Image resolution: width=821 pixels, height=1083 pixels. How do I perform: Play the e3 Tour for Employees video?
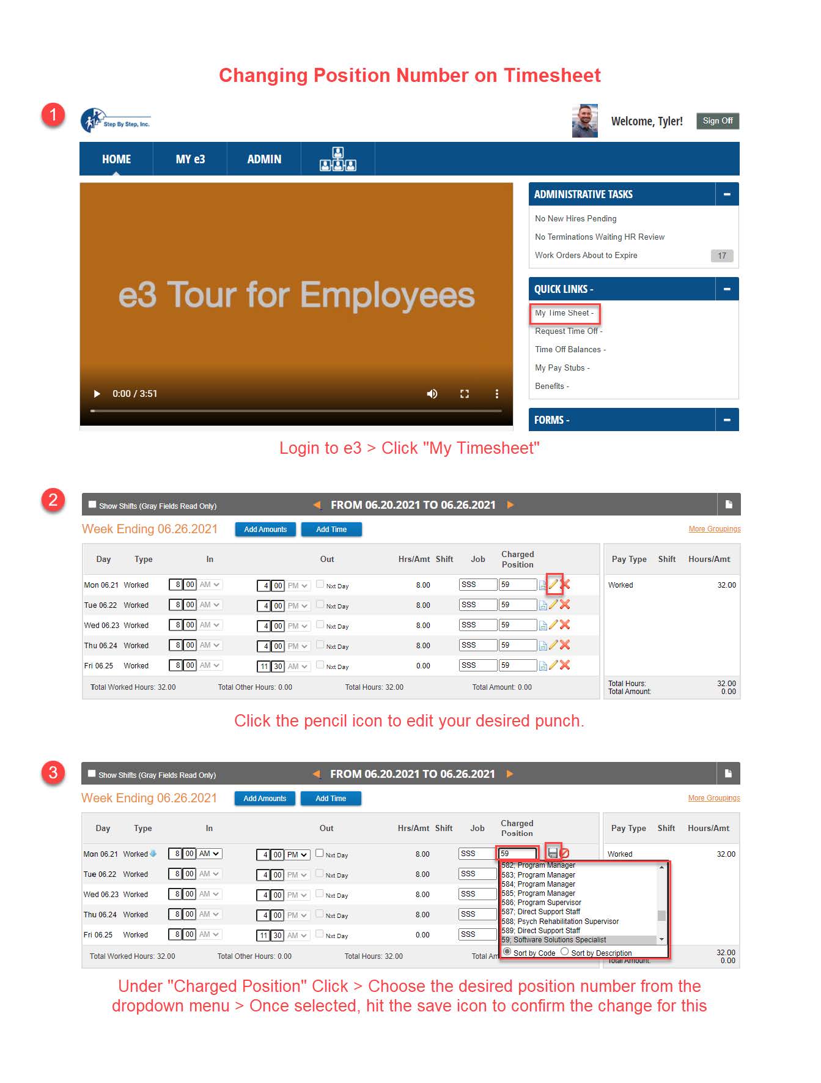(x=97, y=394)
